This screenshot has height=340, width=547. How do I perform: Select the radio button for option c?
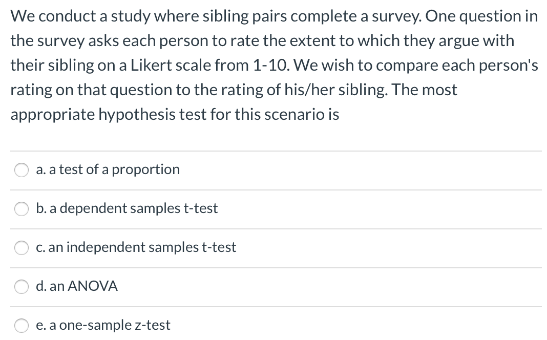click(21, 248)
